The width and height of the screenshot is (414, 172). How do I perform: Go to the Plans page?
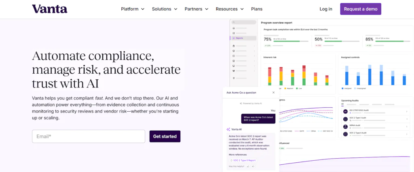point(257,9)
